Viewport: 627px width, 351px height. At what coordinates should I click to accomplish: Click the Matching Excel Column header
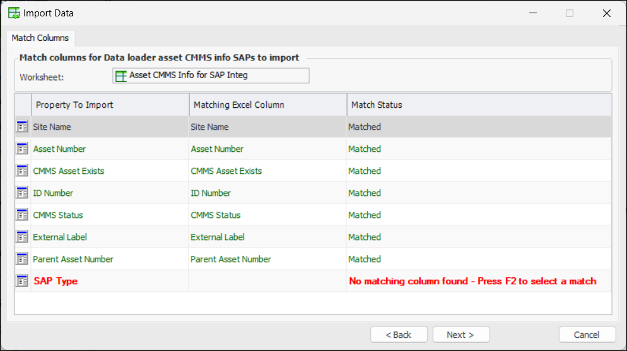click(267, 105)
